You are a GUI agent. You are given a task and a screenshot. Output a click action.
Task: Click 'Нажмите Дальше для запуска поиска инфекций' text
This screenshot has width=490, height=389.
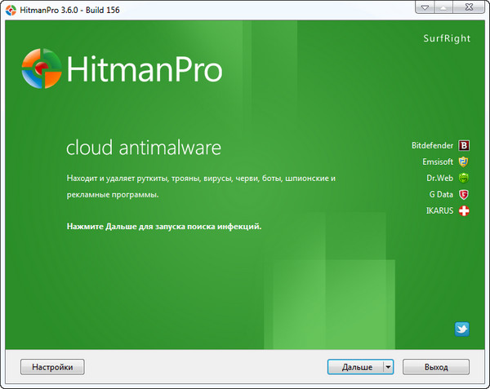click(x=164, y=227)
